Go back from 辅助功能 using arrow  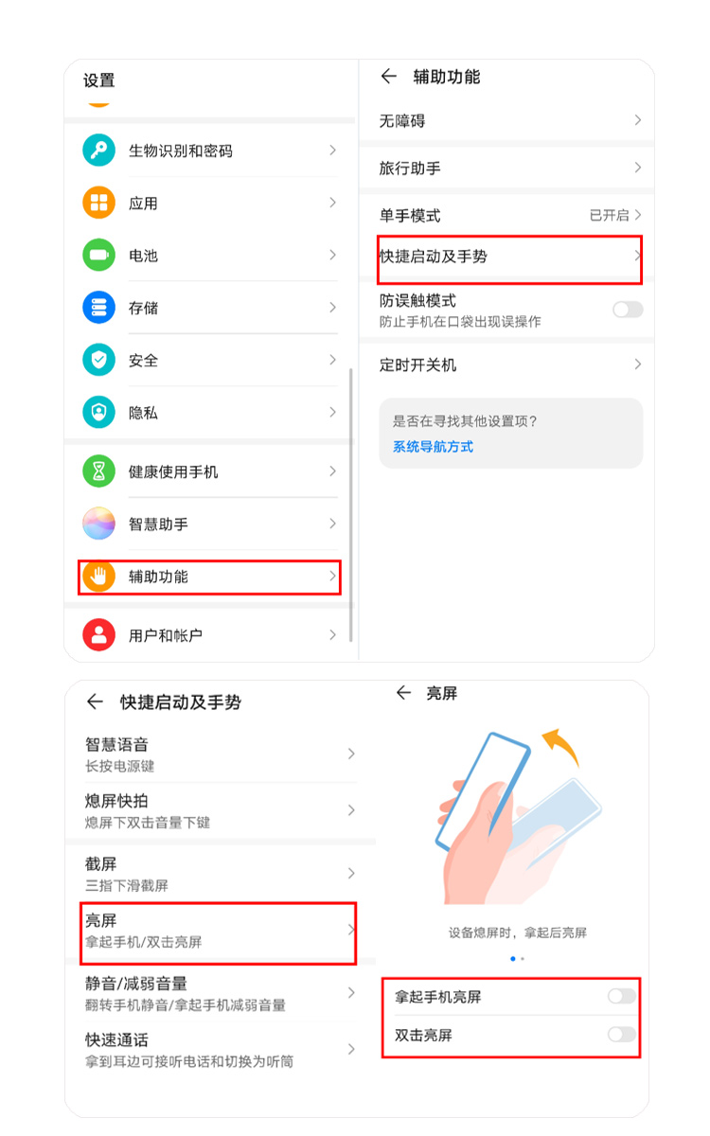(387, 77)
